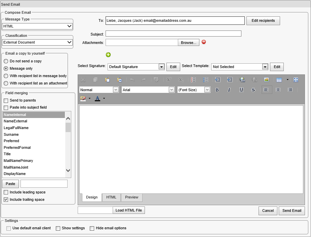Click the remove link icon
The image size is (311, 237).
click(254, 80)
